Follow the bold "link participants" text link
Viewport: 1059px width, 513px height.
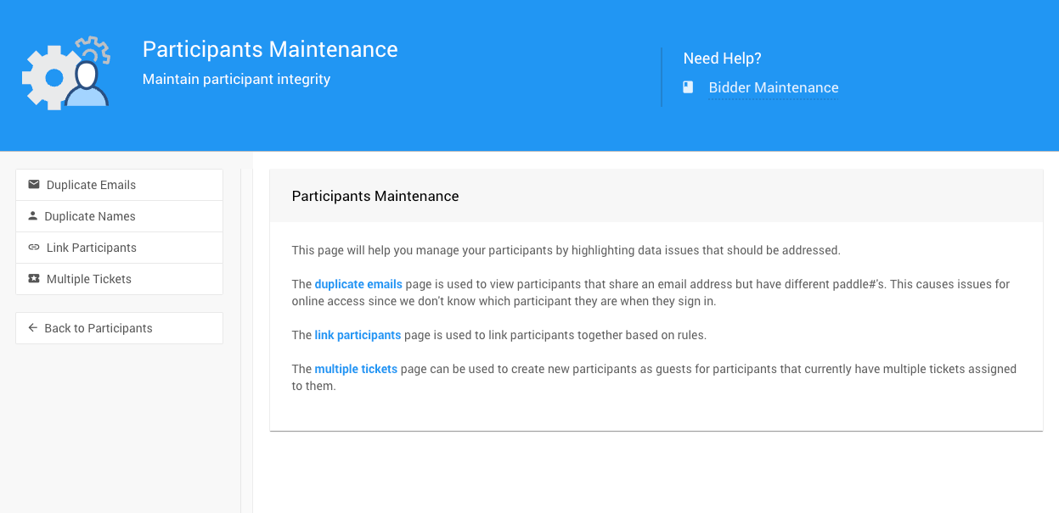click(358, 335)
